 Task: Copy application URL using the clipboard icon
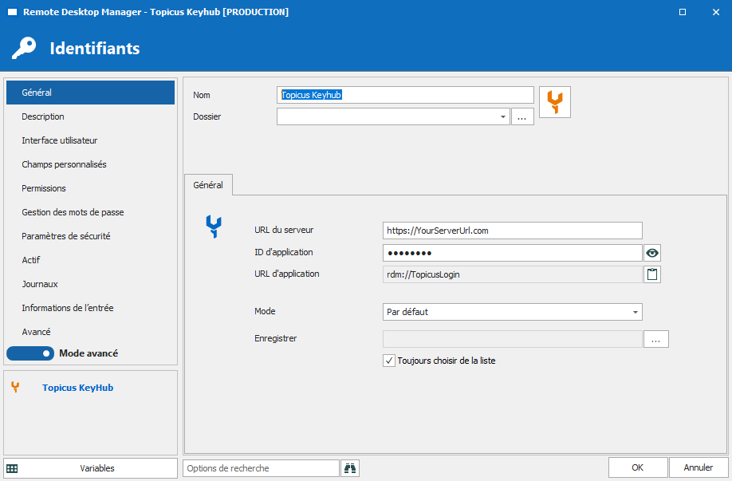pyautogui.click(x=652, y=274)
